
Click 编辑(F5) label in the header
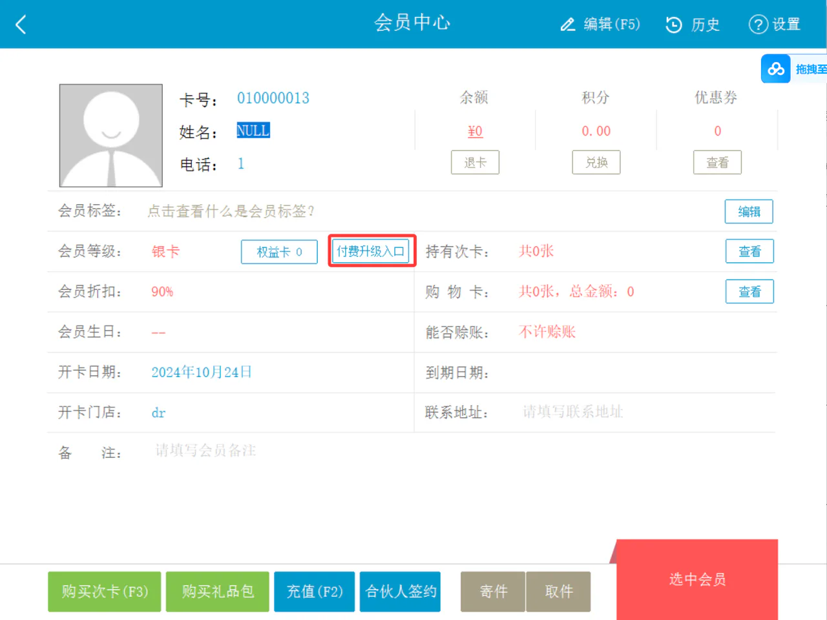pos(612,25)
